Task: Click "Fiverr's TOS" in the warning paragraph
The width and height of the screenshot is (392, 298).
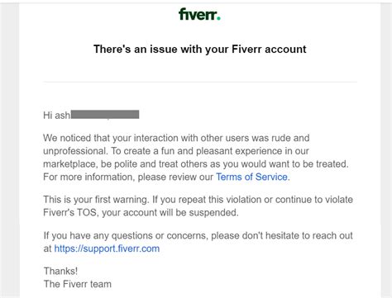Action: [69, 212]
